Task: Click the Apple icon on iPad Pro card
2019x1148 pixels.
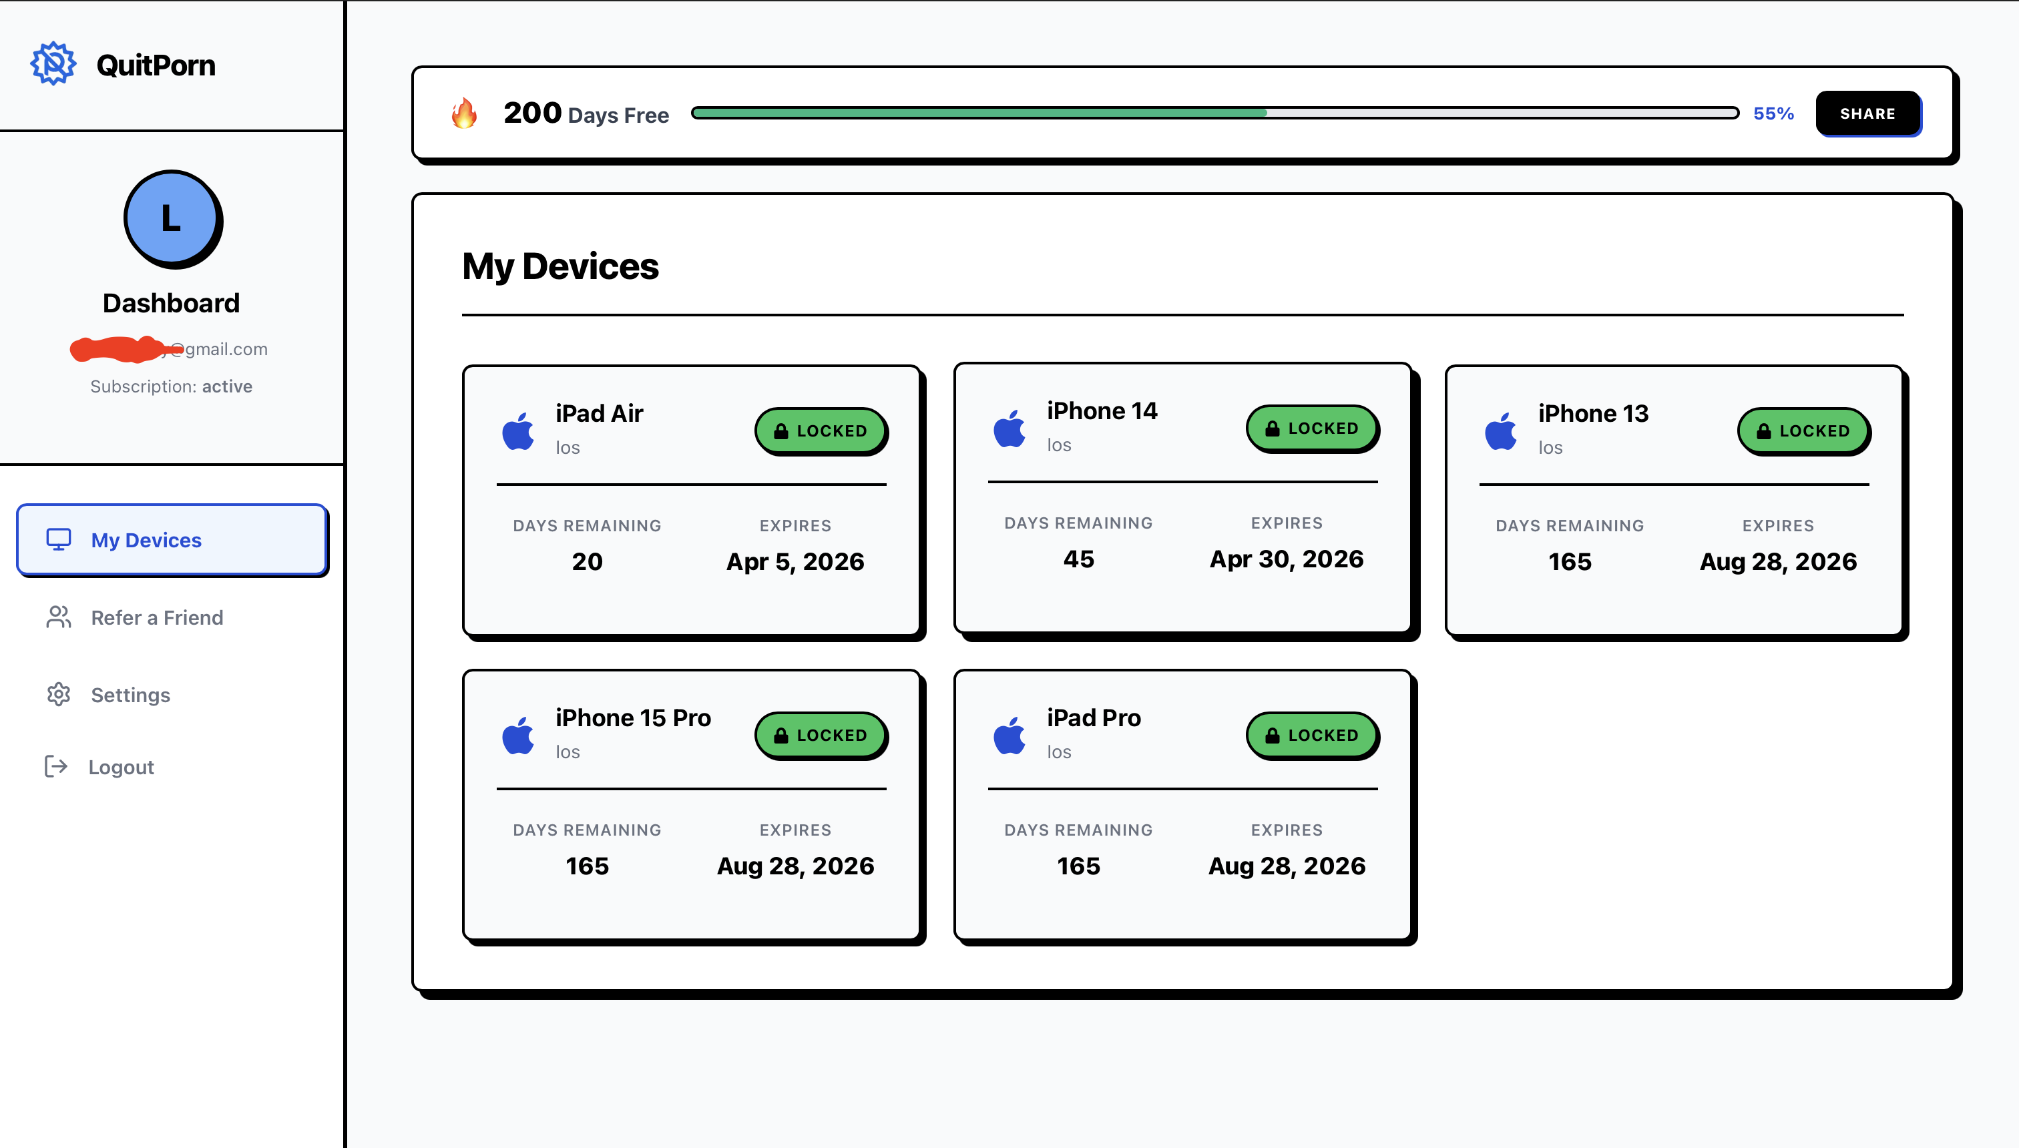Action: coord(1009,736)
